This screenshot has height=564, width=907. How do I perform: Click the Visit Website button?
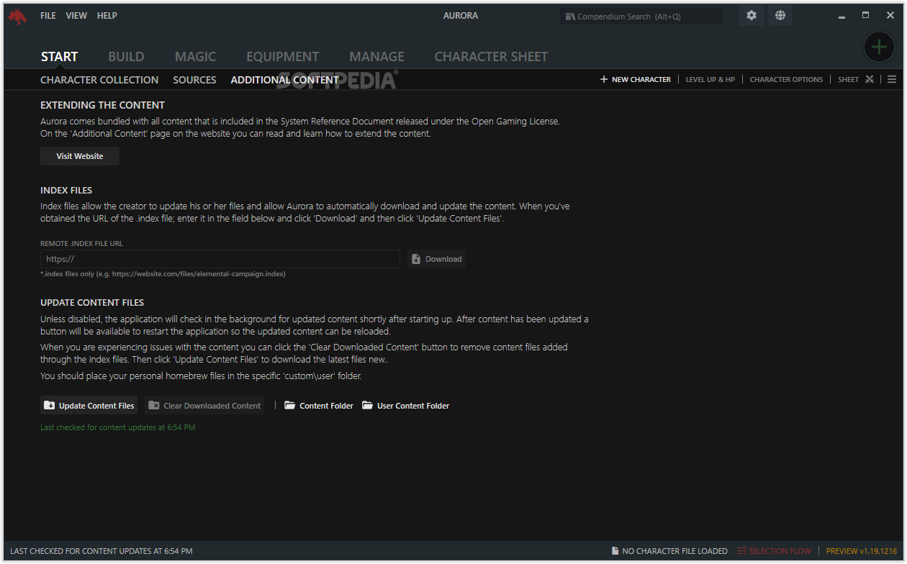(80, 156)
